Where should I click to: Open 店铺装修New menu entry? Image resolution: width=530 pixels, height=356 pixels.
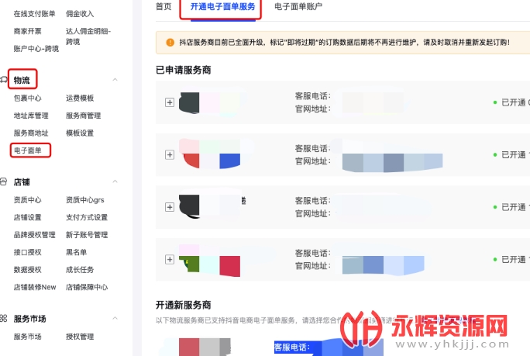click(35, 287)
